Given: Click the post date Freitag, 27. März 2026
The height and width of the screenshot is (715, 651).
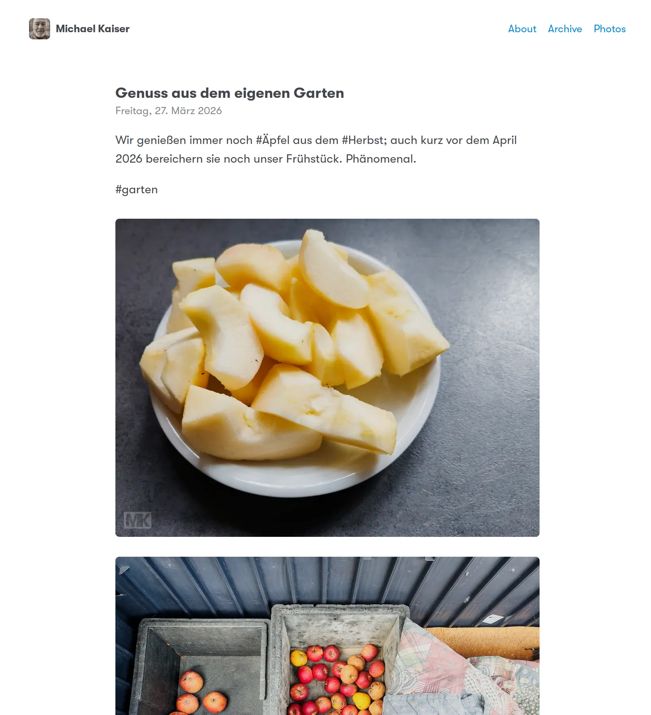Looking at the screenshot, I should coord(169,111).
